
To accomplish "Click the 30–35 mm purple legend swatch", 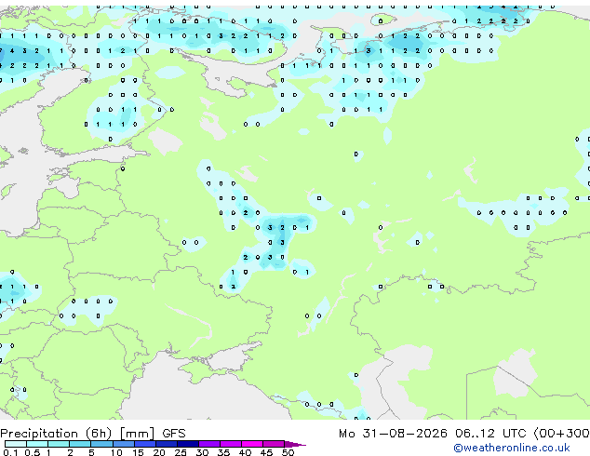I will (208, 444).
